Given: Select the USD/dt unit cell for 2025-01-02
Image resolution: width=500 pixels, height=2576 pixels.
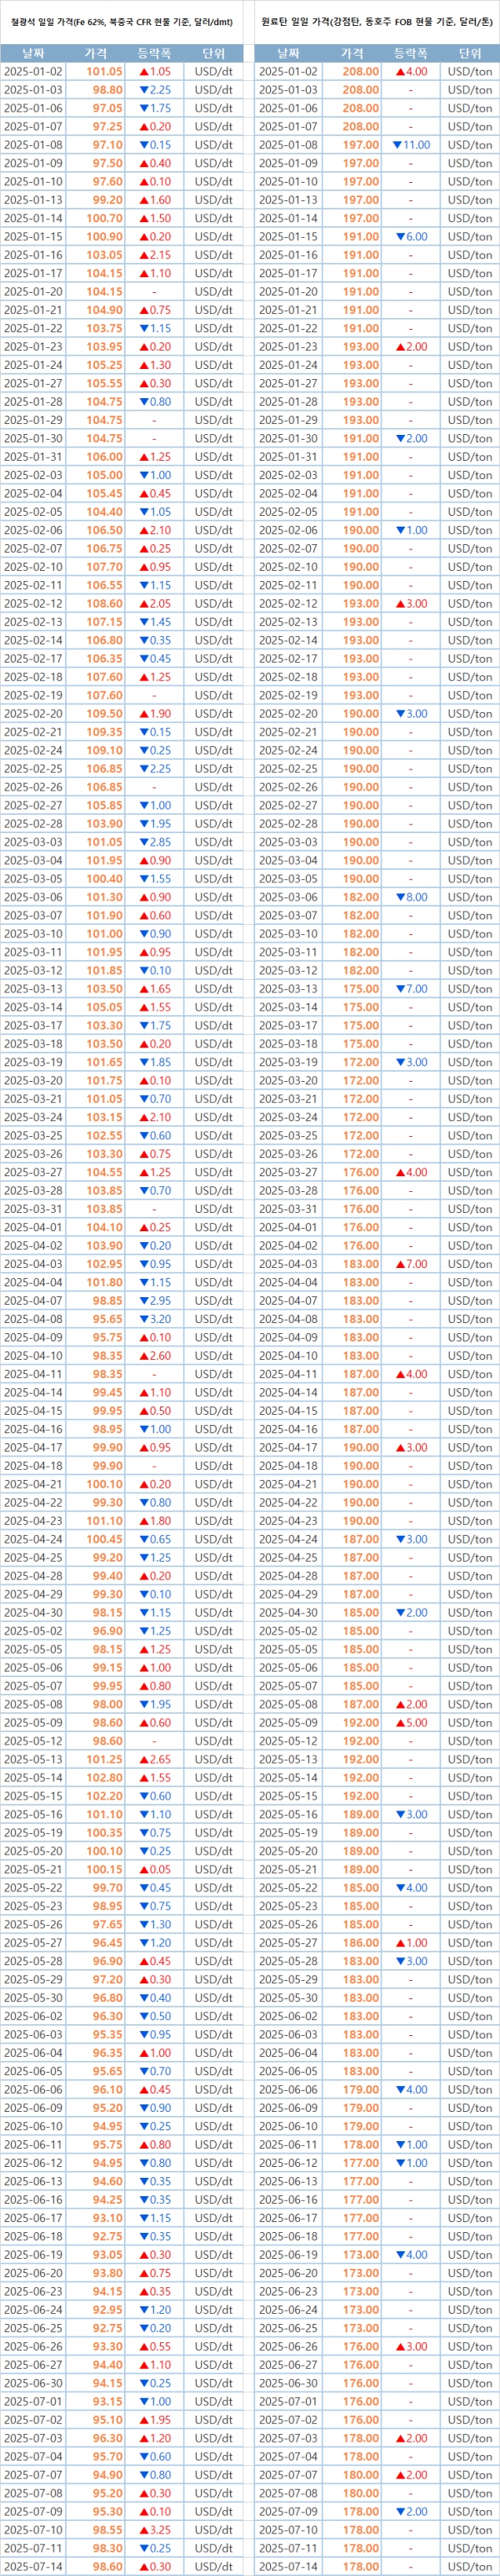Looking at the screenshot, I should tap(212, 72).
